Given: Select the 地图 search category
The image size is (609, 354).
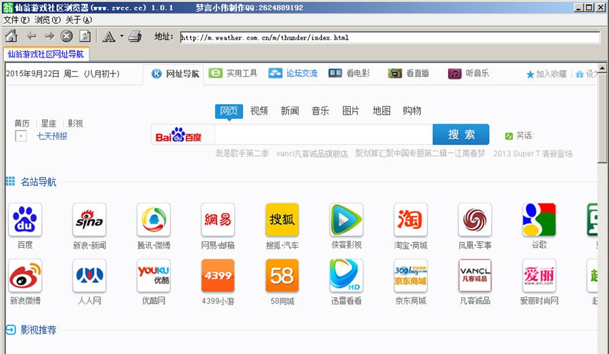Looking at the screenshot, I should coord(382,111).
